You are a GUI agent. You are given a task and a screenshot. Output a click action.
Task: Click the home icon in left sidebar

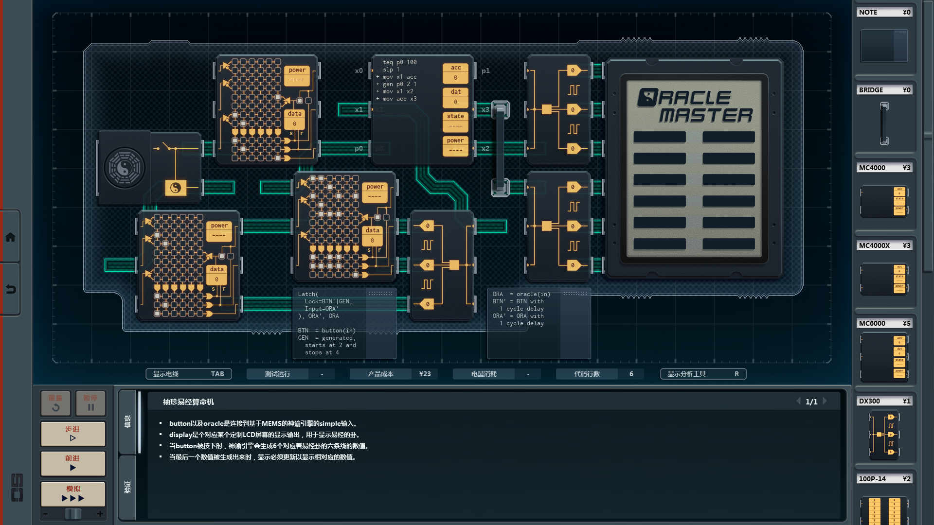point(10,237)
